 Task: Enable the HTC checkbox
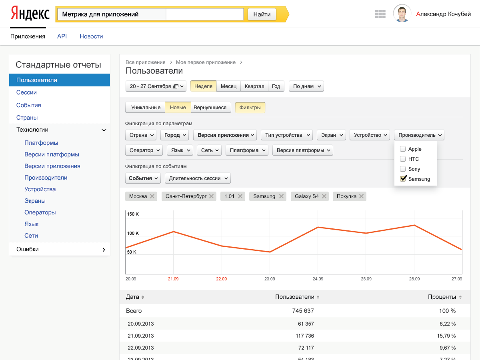[x=403, y=159]
